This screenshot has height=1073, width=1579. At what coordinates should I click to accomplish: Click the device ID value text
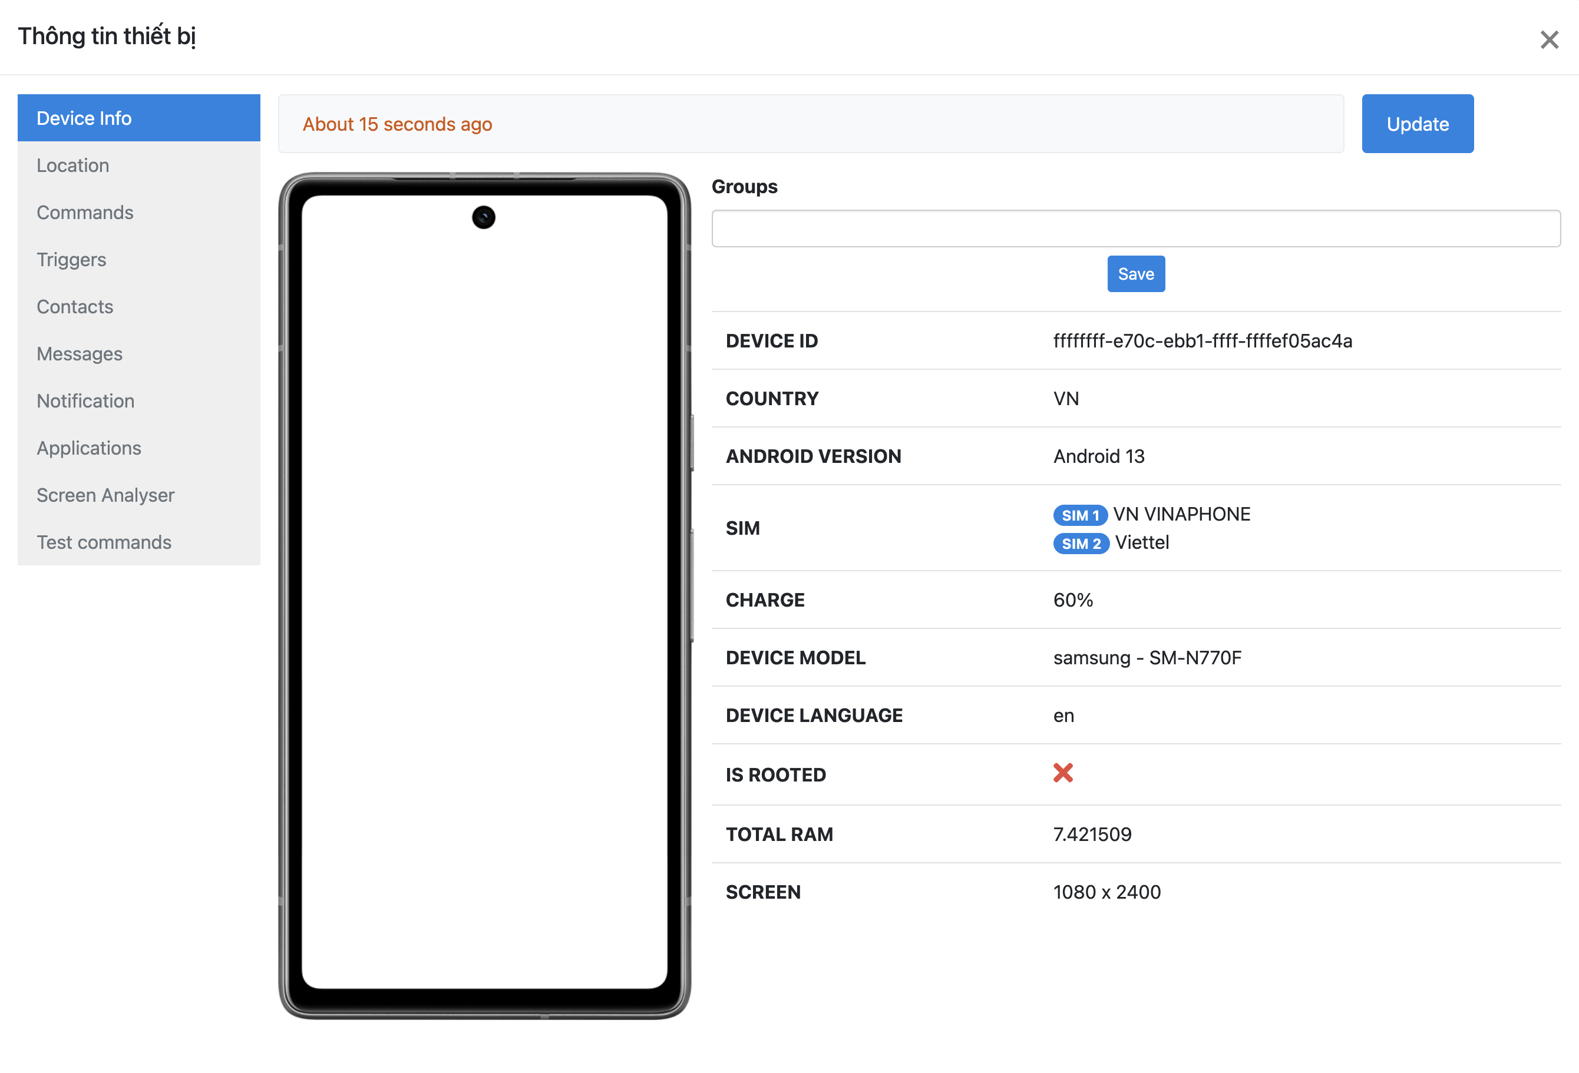[1202, 341]
